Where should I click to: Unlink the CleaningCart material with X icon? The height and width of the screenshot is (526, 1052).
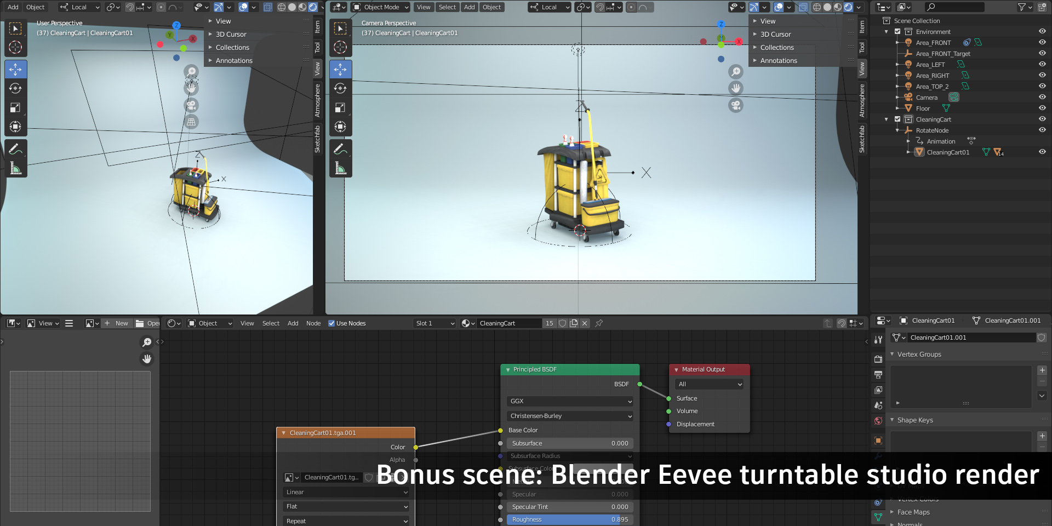click(x=585, y=323)
